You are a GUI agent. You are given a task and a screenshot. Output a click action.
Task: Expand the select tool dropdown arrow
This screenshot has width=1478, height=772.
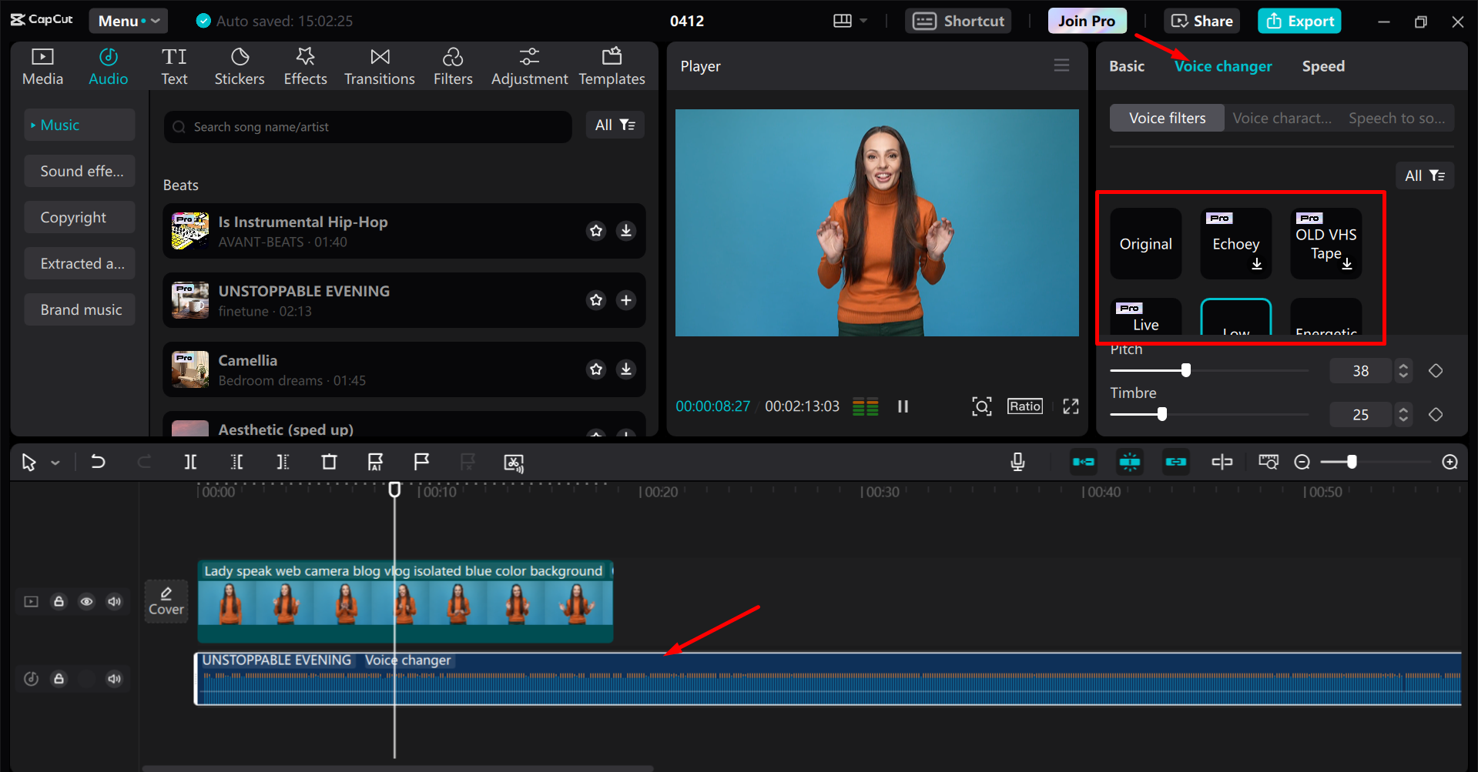pyautogui.click(x=55, y=463)
